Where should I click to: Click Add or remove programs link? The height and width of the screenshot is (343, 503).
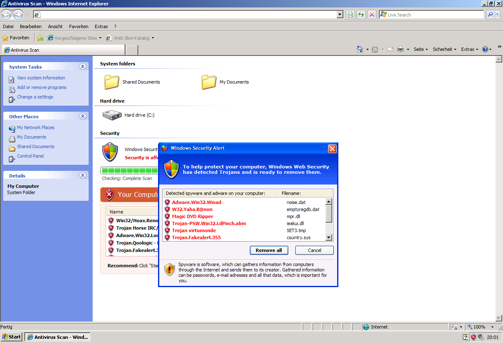pos(42,87)
